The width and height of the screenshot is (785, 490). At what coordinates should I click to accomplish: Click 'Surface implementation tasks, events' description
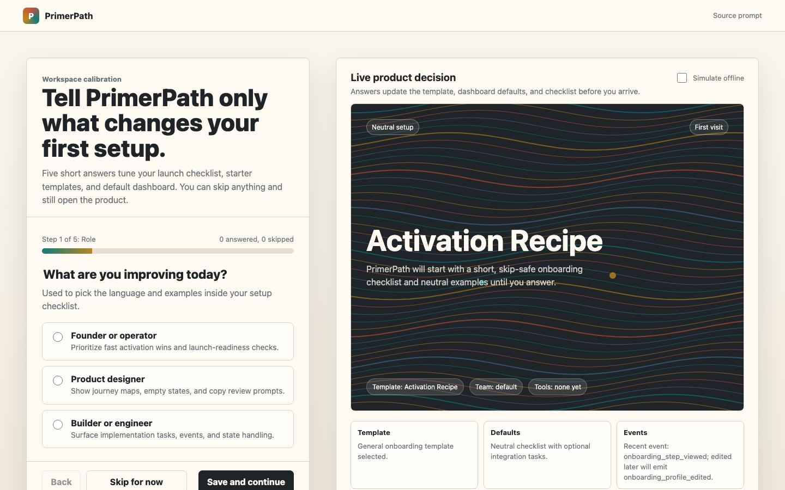coord(172,435)
